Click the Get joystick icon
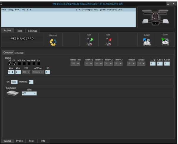 [89, 41]
